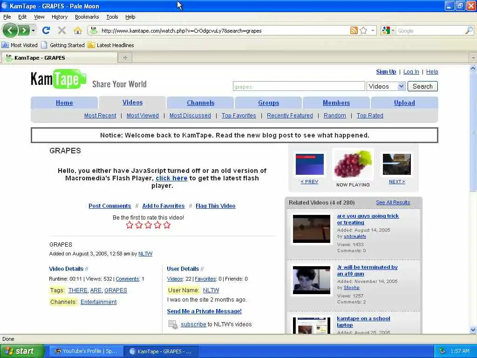
Task: Open the Help menu
Action: pyautogui.click(x=130, y=17)
